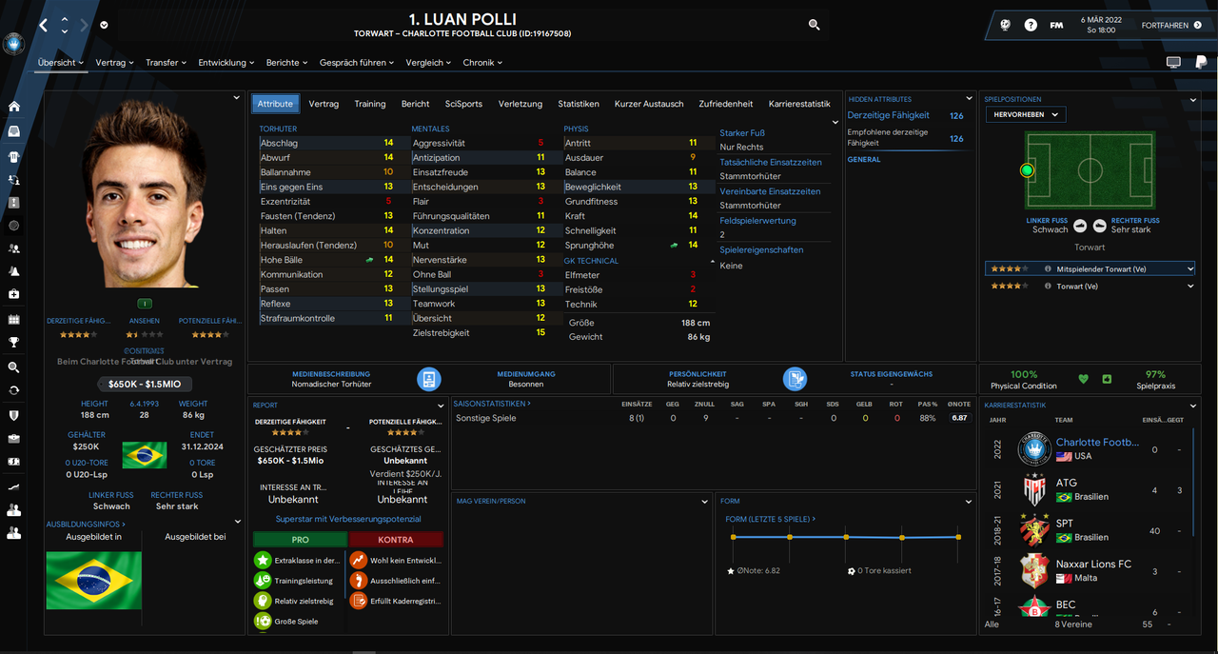Toggle the right foot arrow button

[1099, 226]
